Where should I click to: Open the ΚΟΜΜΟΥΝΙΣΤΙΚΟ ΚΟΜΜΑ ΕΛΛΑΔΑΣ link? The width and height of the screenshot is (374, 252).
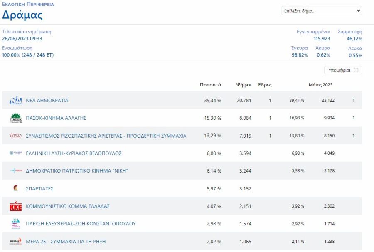coord(68,206)
